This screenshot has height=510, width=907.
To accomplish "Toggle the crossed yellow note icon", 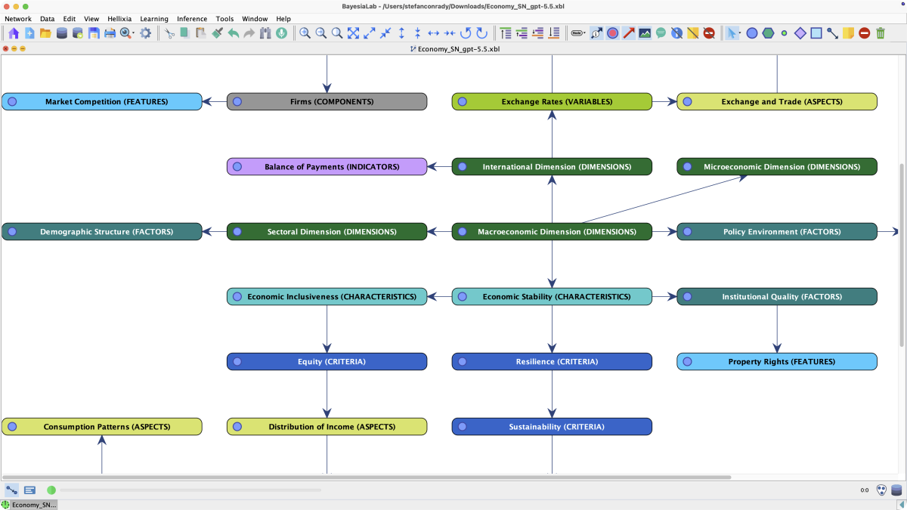I will point(692,33).
